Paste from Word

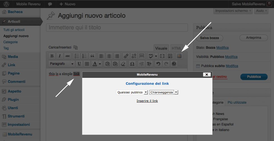[115, 64]
